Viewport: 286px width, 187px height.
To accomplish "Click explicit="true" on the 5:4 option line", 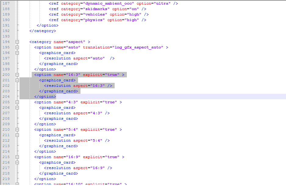I will coord(99,129).
